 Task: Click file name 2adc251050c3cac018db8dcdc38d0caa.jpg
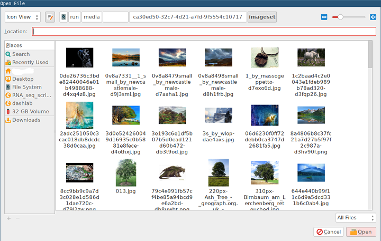79,140
